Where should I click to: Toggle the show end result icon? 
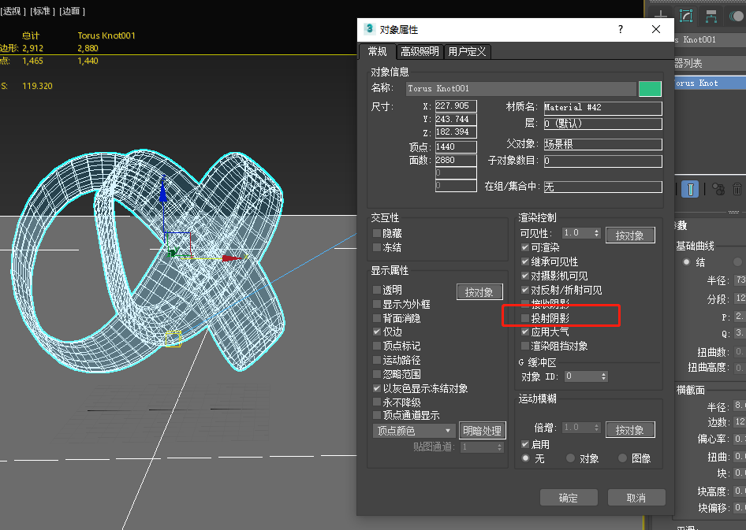[690, 189]
